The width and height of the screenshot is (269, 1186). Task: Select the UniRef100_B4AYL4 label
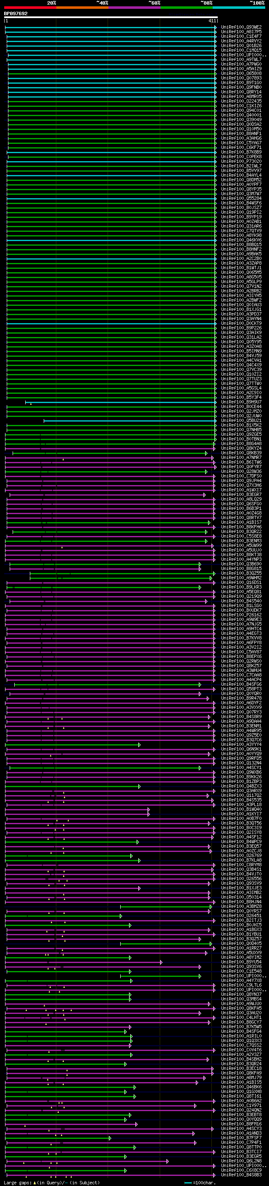point(241,175)
